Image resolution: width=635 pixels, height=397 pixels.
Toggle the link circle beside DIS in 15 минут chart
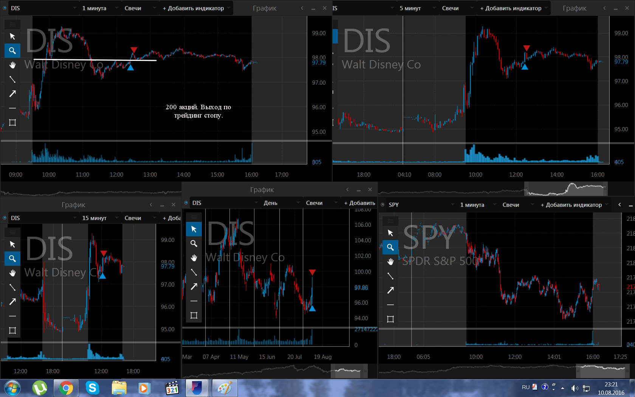pyautogui.click(x=5, y=218)
